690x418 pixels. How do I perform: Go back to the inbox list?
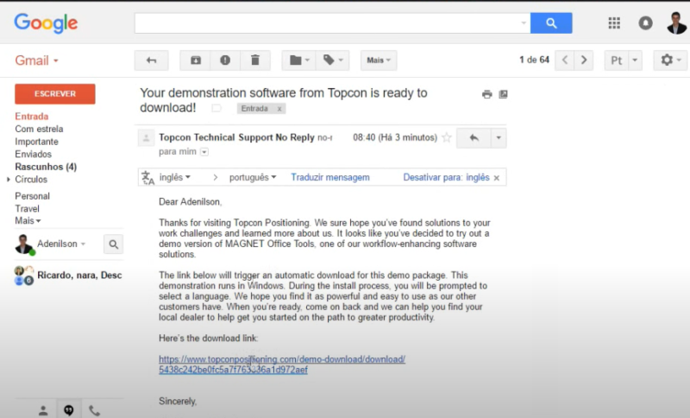151,60
